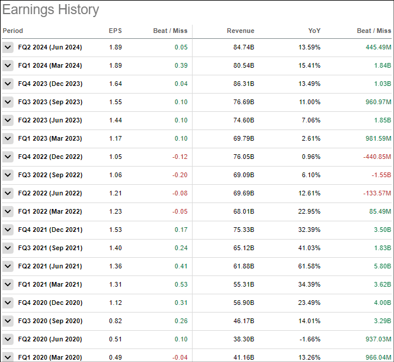Expand the FQ4 2022 (Dec 2022) row
Viewport: 394px width, 362px height.
tap(8, 157)
